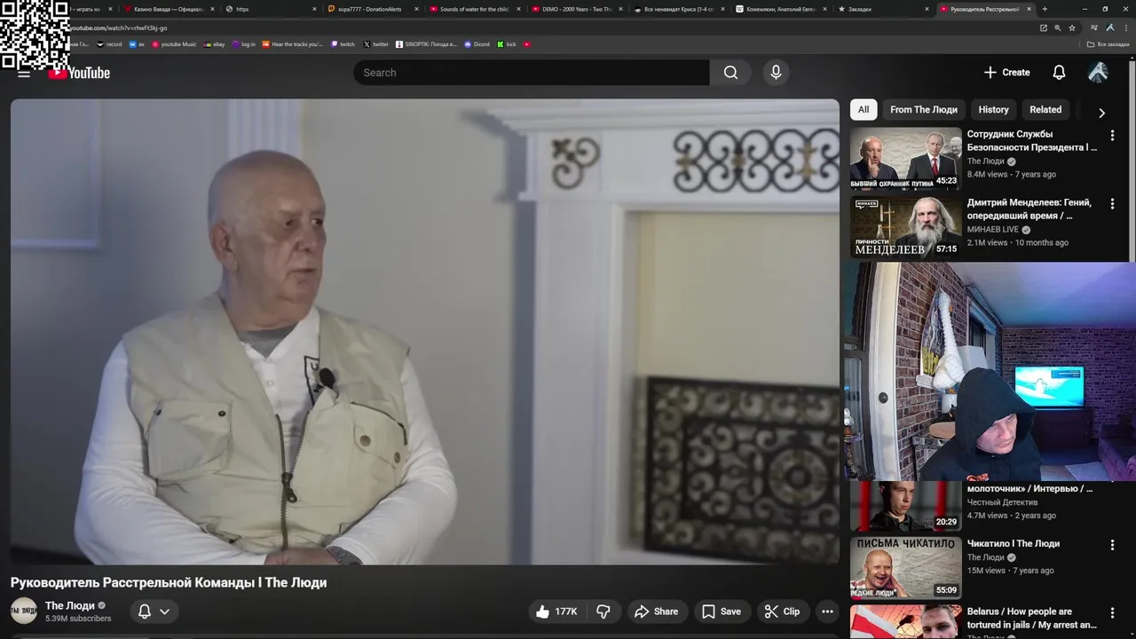Toggle the channel notification bell dropdown
Screen dimensions: 1136x639
[154, 611]
